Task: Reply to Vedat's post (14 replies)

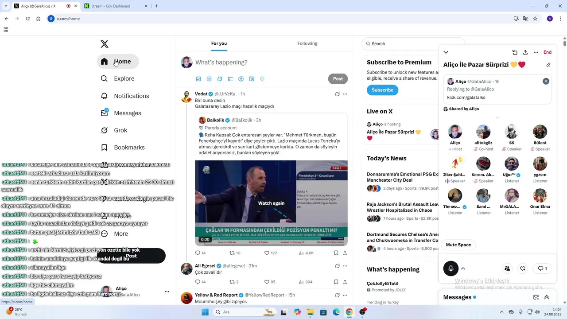Action: point(200,253)
